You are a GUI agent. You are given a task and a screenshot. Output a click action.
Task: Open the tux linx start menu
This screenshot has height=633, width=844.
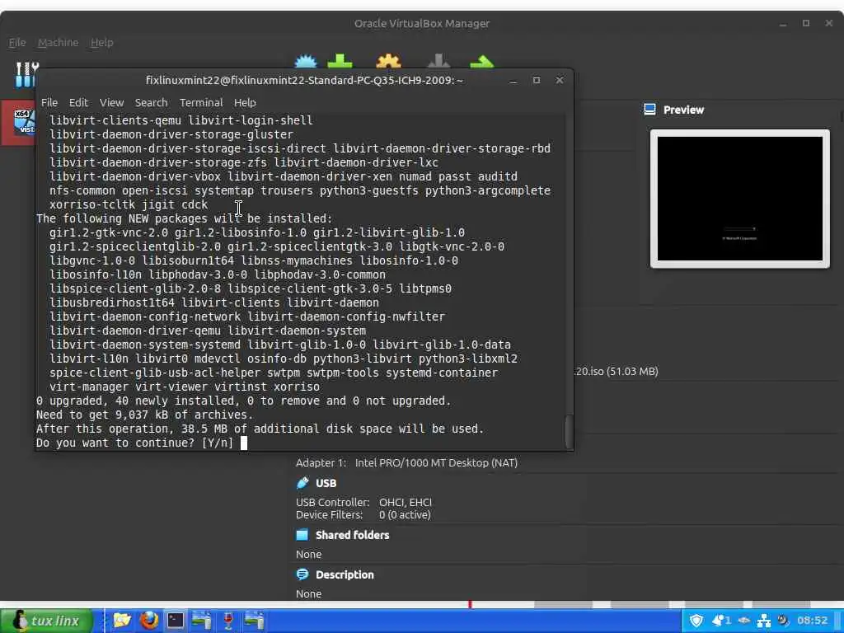click(46, 621)
